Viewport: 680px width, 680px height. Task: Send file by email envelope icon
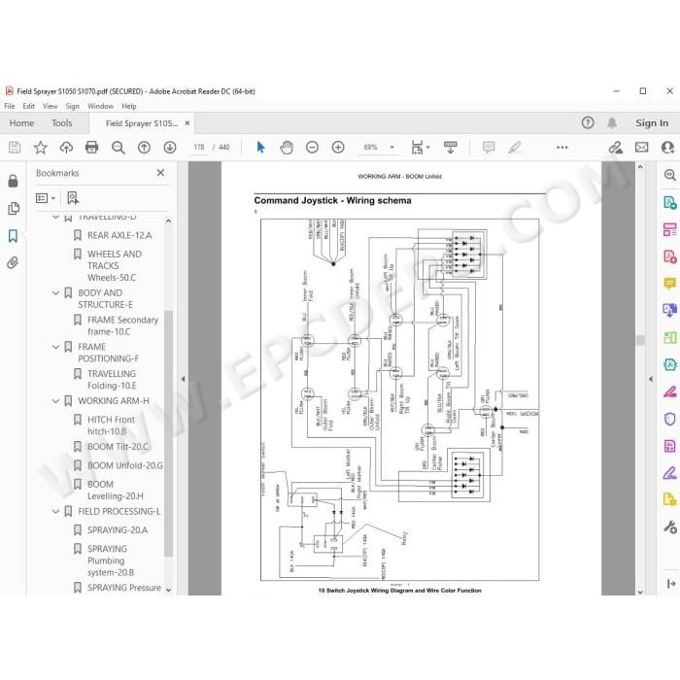point(642,148)
